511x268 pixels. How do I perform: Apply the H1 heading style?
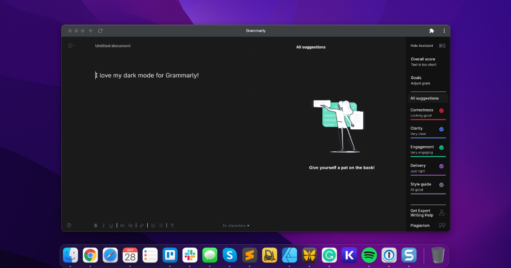tap(122, 225)
